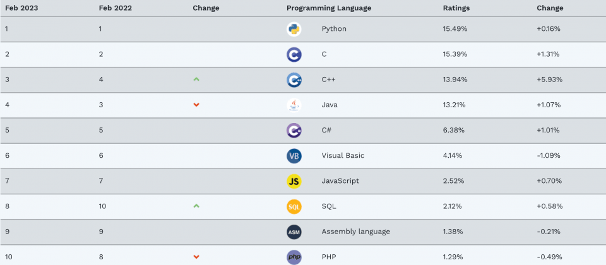Select the Ratings column header

point(456,8)
